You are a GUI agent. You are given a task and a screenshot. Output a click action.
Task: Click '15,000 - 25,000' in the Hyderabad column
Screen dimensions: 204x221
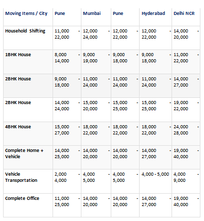coord(156,106)
